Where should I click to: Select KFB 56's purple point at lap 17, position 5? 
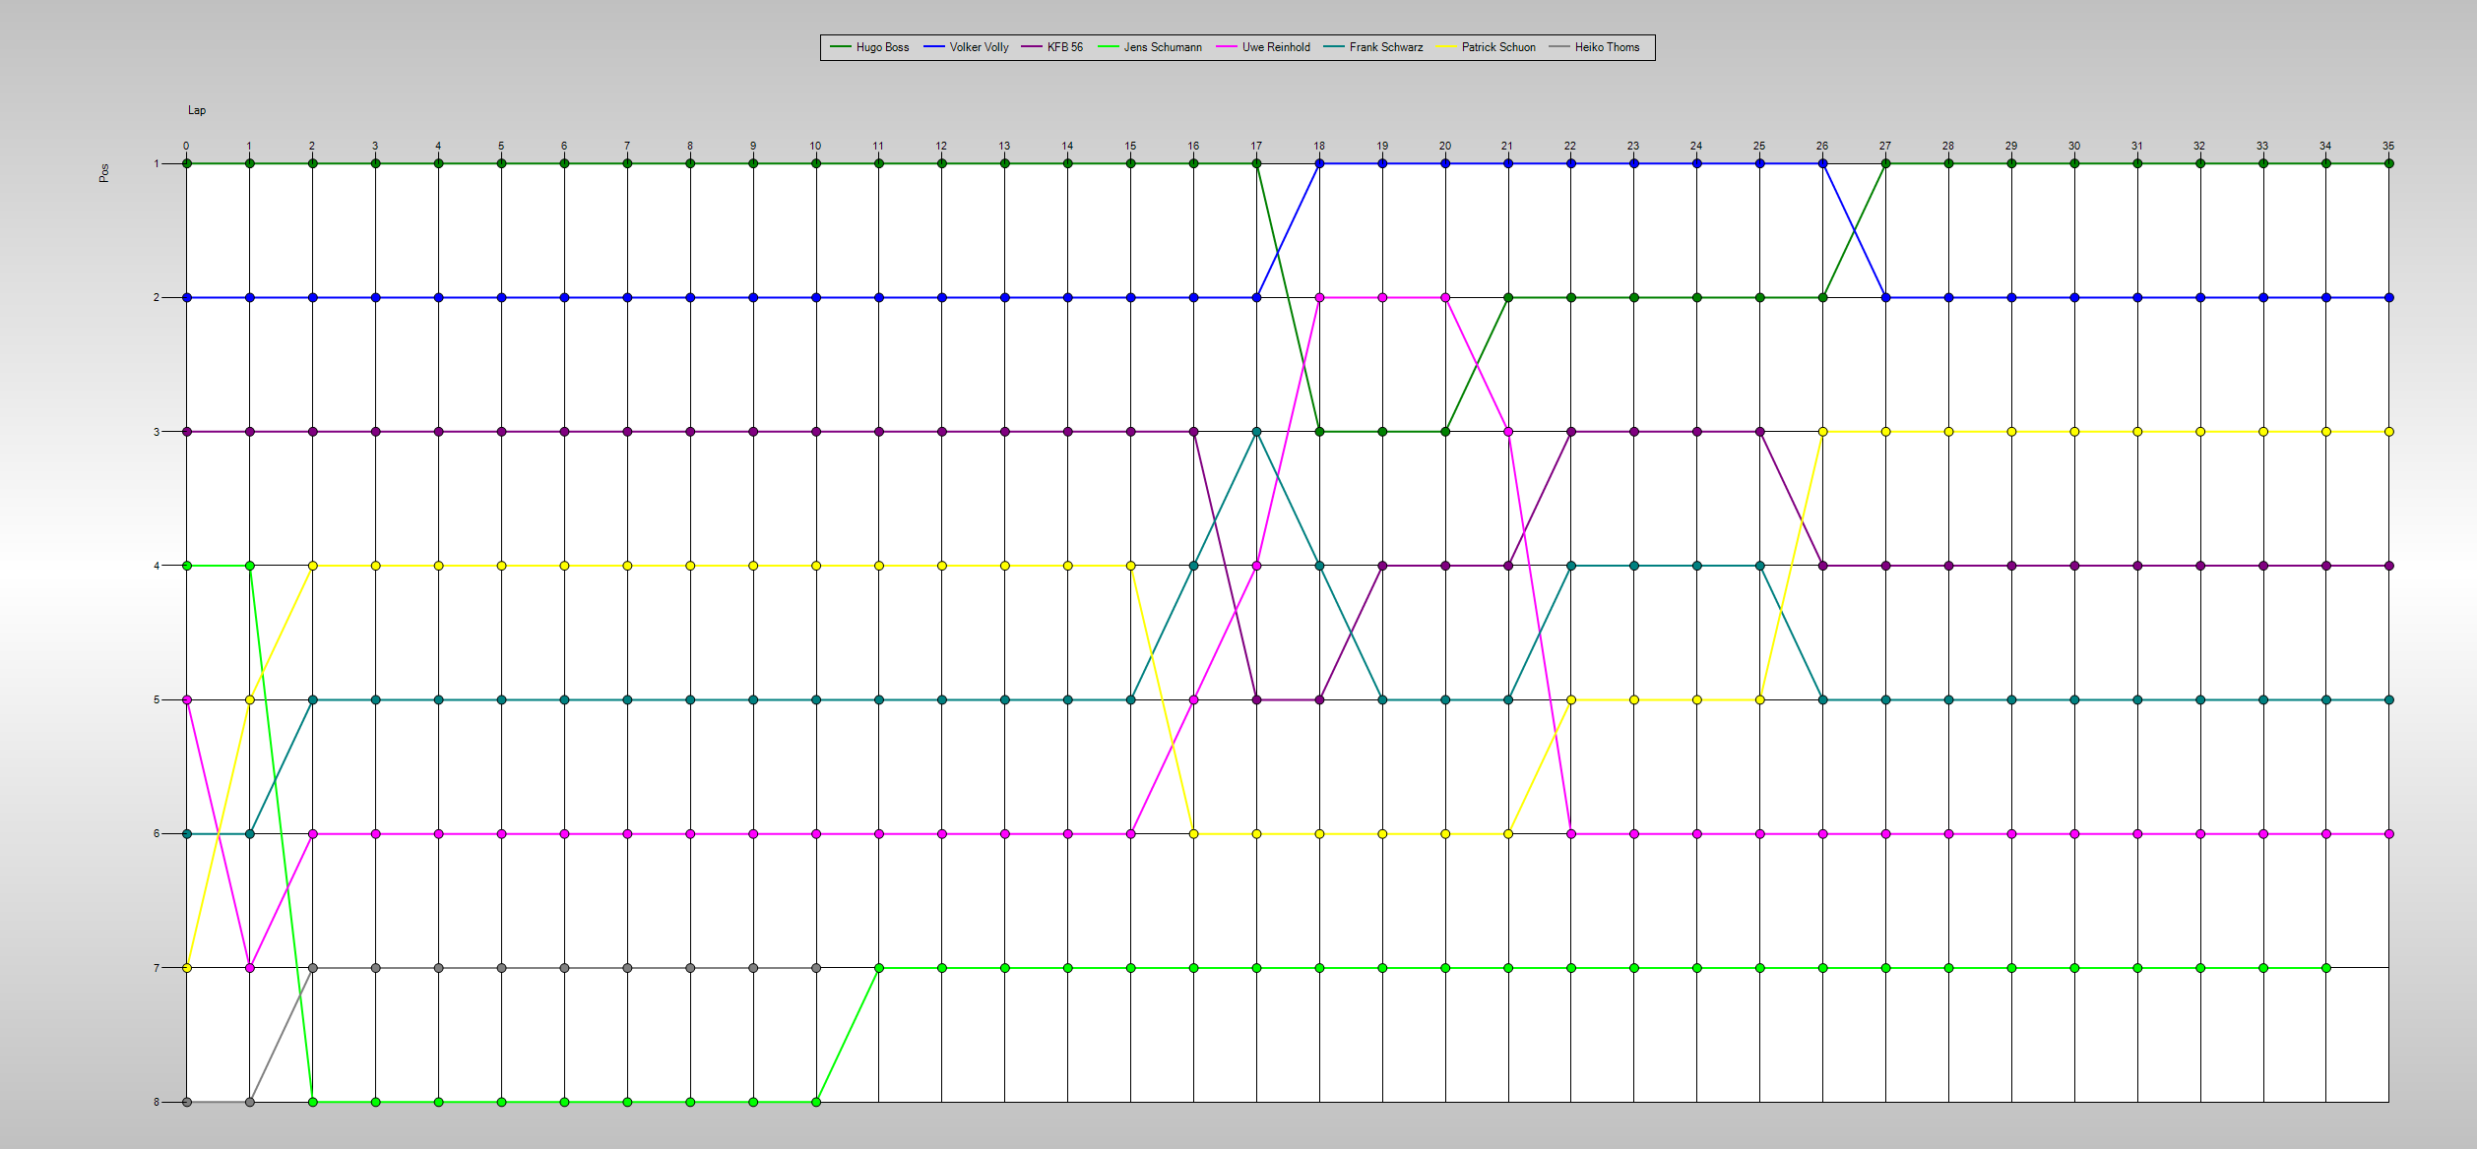click(x=1256, y=699)
